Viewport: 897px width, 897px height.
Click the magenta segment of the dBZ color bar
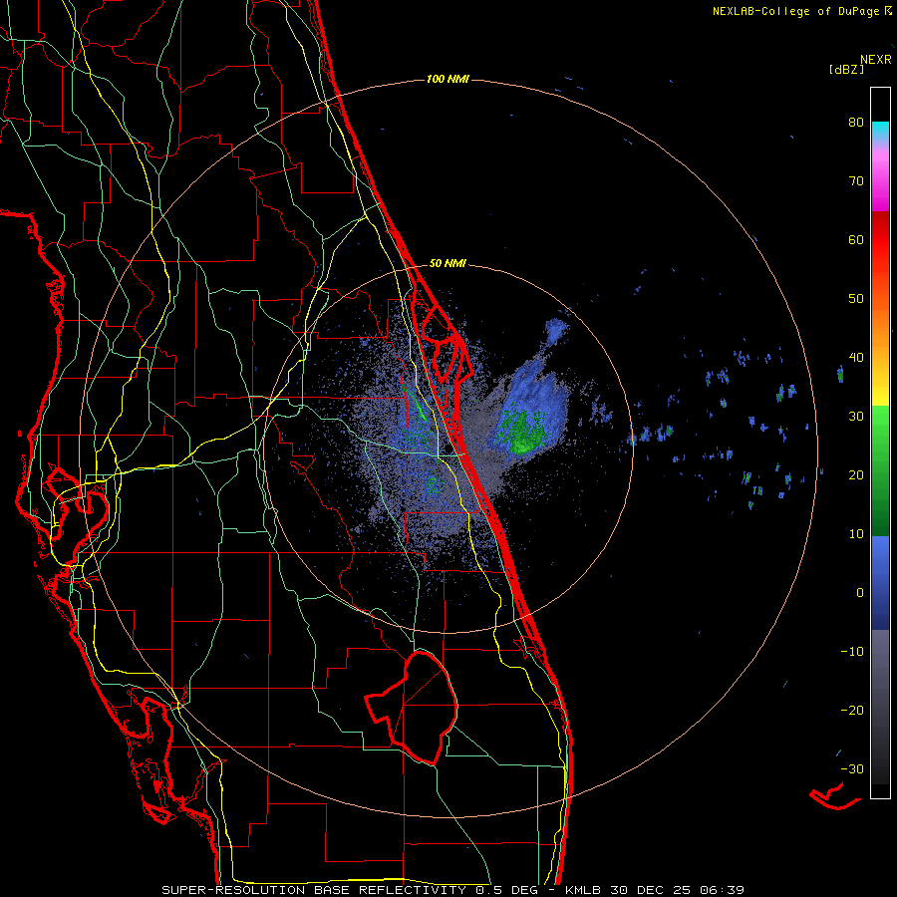[x=880, y=182]
